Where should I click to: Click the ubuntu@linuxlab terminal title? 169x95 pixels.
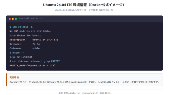30,18
